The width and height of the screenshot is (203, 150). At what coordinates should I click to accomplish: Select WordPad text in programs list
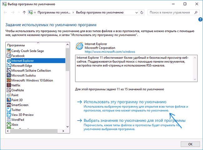coord(17,120)
